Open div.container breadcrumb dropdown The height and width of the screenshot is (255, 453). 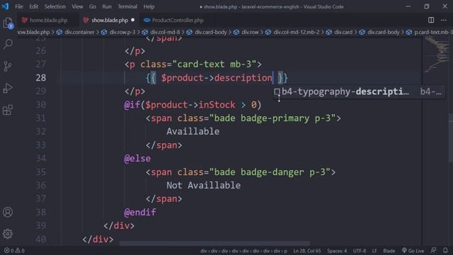(79, 32)
